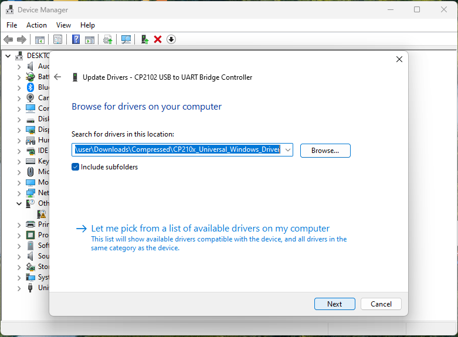Uncheck the Include subfolders checkbox
This screenshot has width=458, height=337.
76,167
